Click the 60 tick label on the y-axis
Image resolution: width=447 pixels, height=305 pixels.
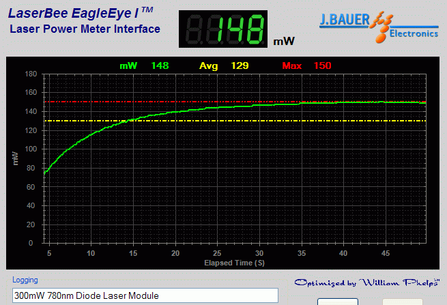(x=31, y=187)
